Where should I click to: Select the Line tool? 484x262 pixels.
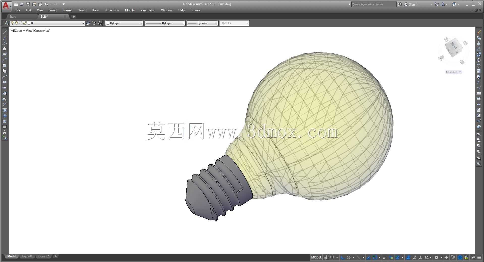pyautogui.click(x=5, y=32)
